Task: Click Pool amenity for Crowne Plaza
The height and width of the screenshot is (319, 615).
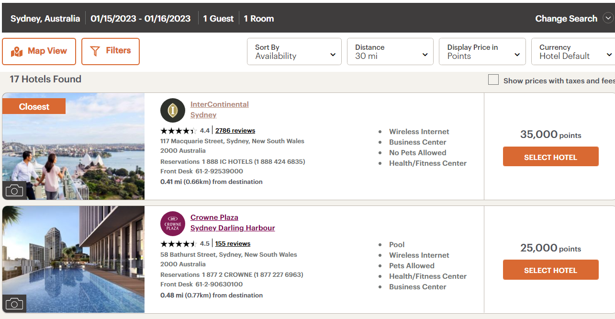Action: (397, 244)
